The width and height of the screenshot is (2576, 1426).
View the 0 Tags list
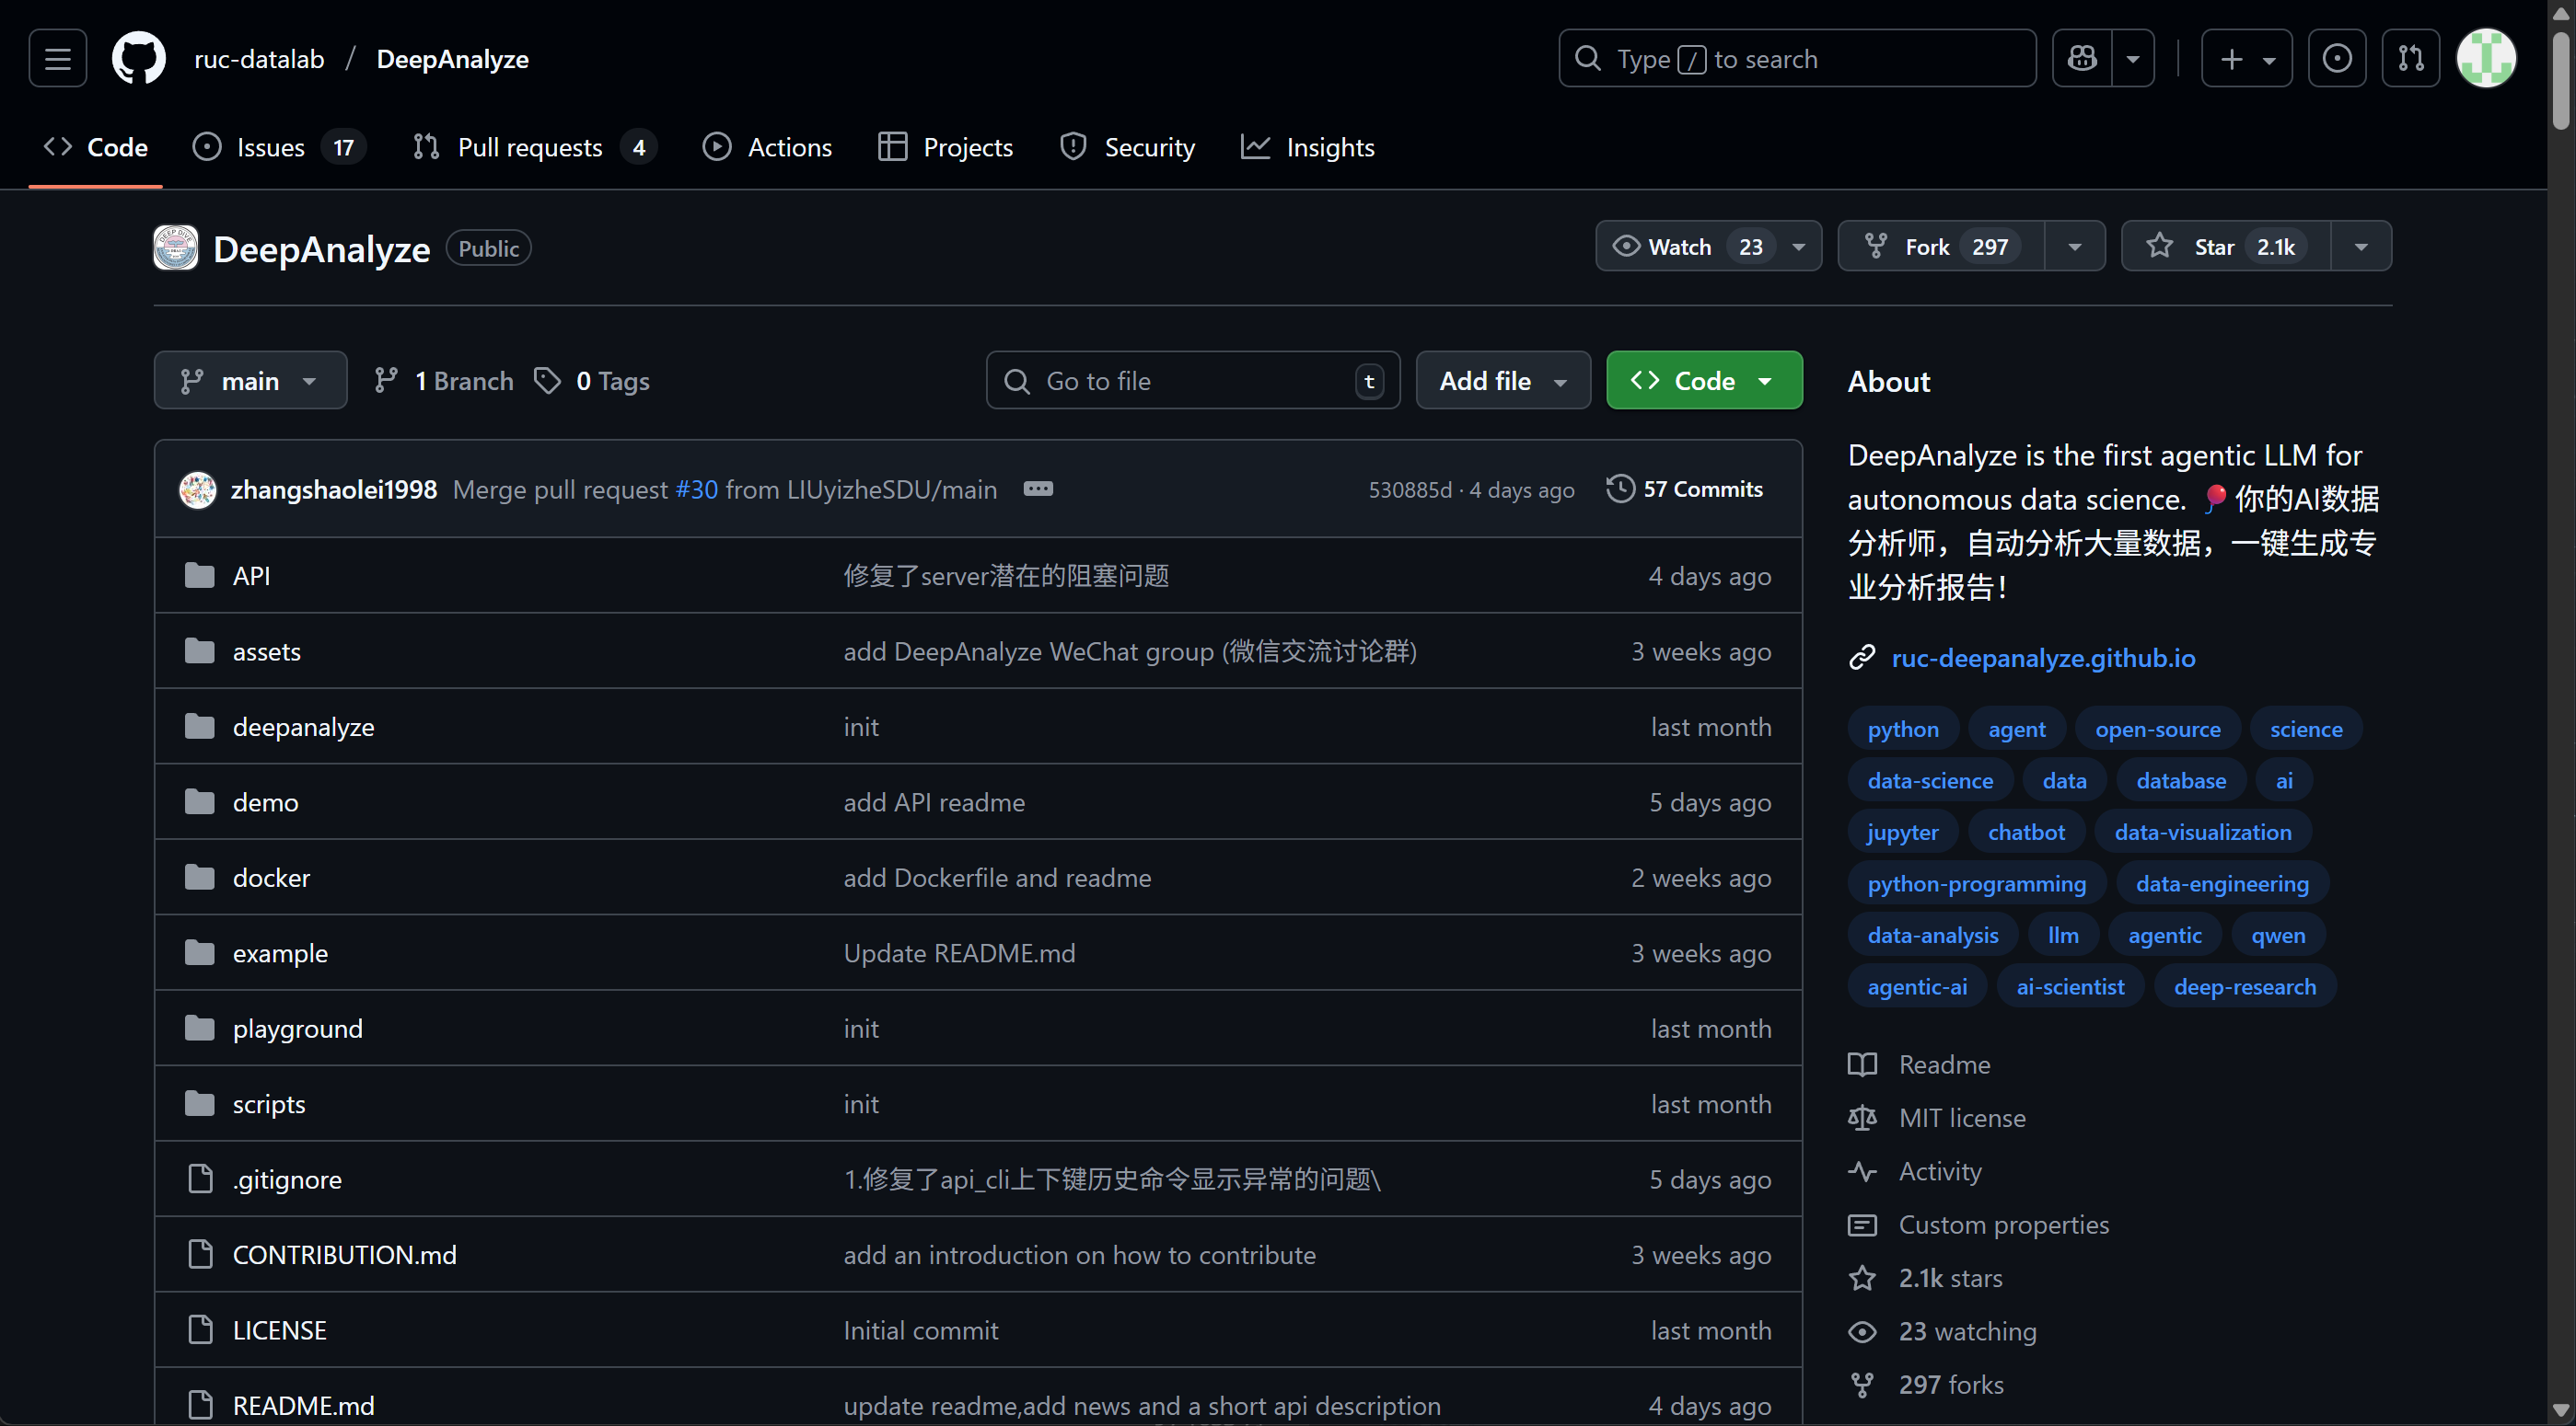point(592,381)
